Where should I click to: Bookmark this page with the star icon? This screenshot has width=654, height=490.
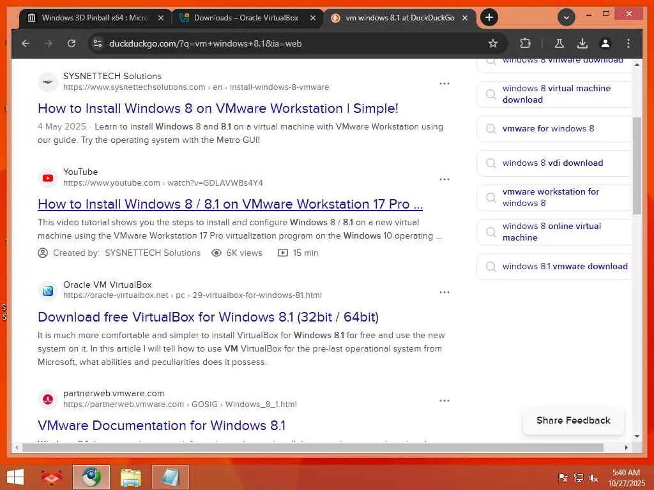pos(493,43)
